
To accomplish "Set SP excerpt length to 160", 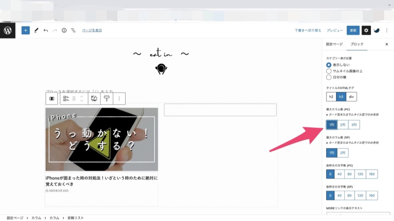I will [372, 195].
